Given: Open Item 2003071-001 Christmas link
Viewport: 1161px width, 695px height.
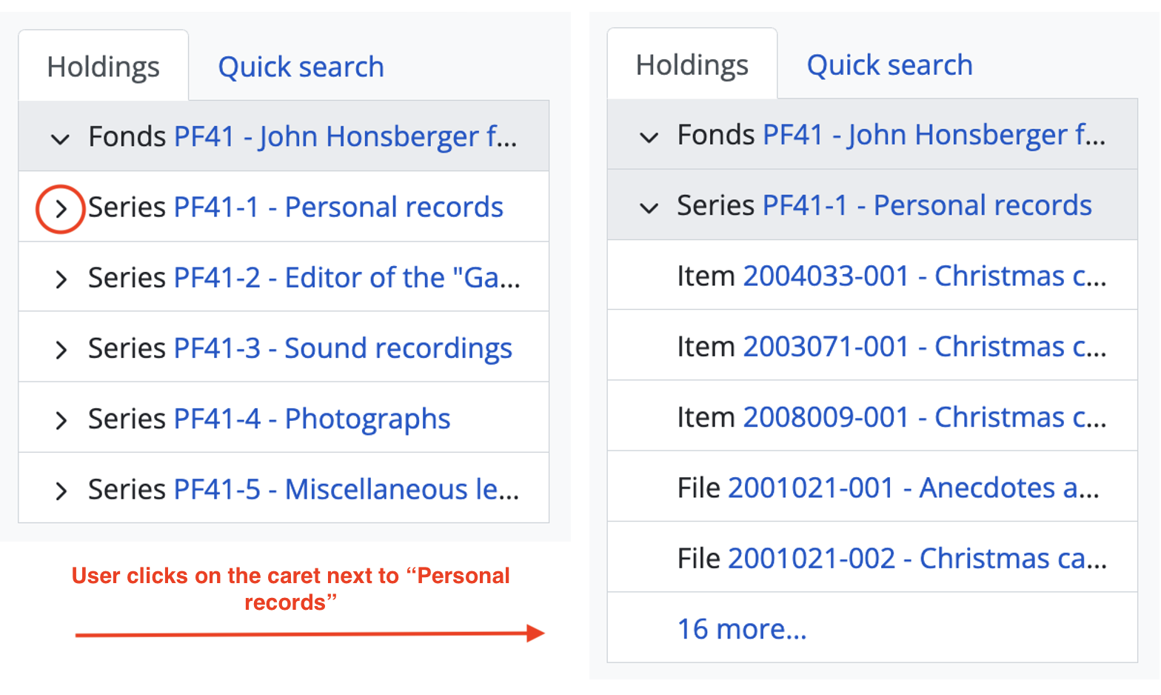Looking at the screenshot, I should (924, 346).
